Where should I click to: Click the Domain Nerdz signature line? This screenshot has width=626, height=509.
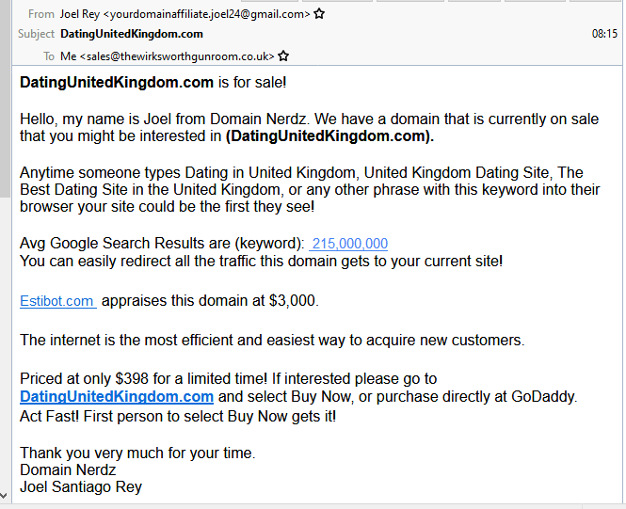[x=68, y=469]
